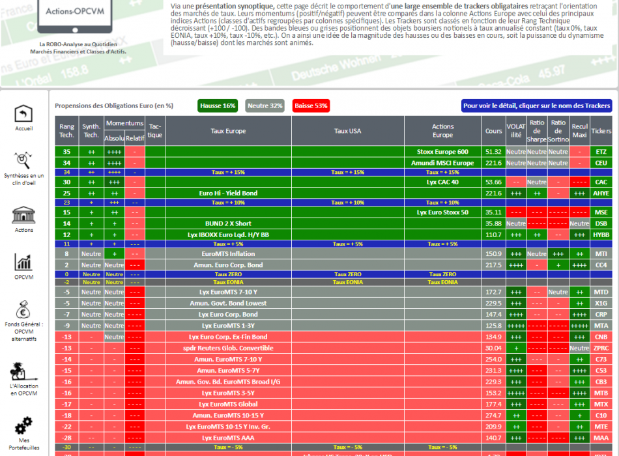This screenshot has width=619, height=456.
Task: Open L'Allocation en OPCVM icon
Action: pos(23,371)
